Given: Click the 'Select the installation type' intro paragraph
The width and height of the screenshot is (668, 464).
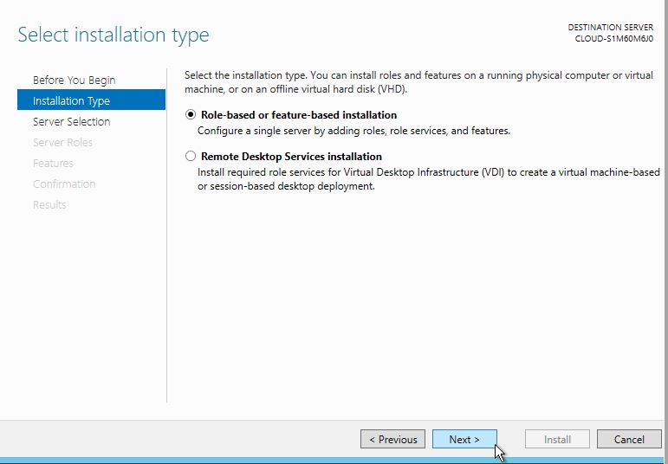Looking at the screenshot, I should click(x=418, y=82).
